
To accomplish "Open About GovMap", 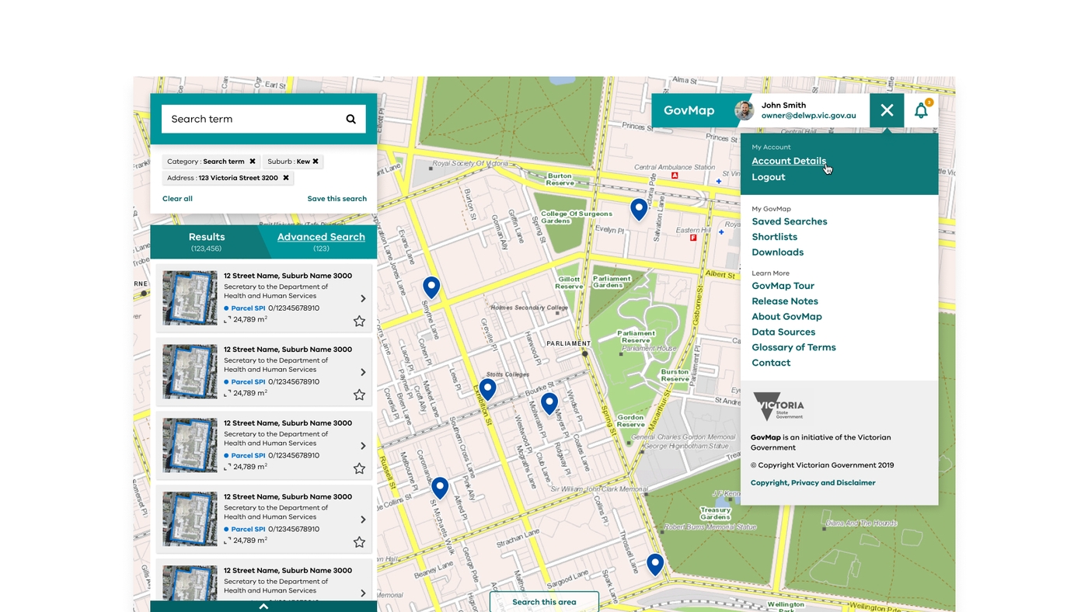I will coord(786,317).
